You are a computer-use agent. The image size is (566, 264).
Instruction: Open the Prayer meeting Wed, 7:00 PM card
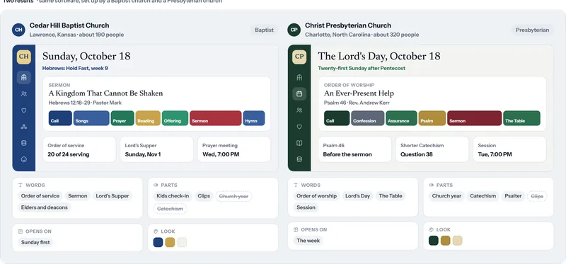point(234,149)
